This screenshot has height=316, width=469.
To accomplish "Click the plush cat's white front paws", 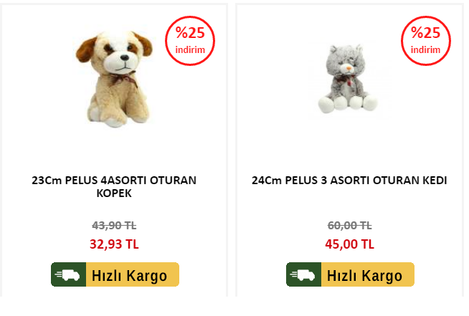I will click(x=348, y=103).
